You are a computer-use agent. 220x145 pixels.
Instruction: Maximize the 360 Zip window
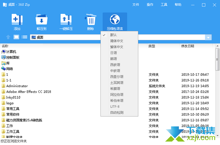point(203,5)
